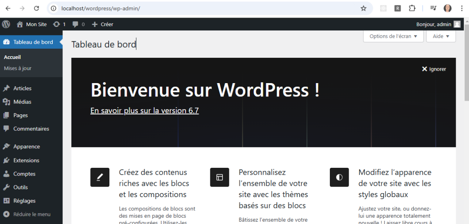Open the Médias menu
Screen dimensions: 469x224
(x=31, y=102)
